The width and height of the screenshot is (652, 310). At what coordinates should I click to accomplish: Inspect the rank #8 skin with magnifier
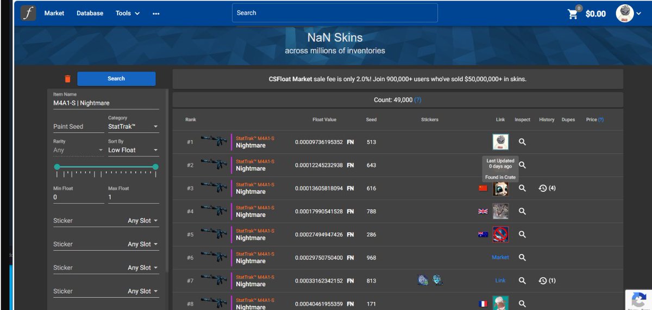[522, 303]
